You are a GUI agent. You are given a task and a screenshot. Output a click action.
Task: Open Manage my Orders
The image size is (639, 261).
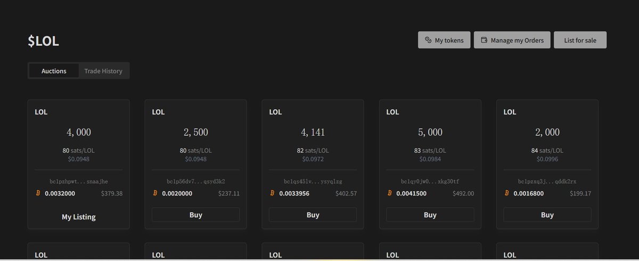click(x=512, y=40)
